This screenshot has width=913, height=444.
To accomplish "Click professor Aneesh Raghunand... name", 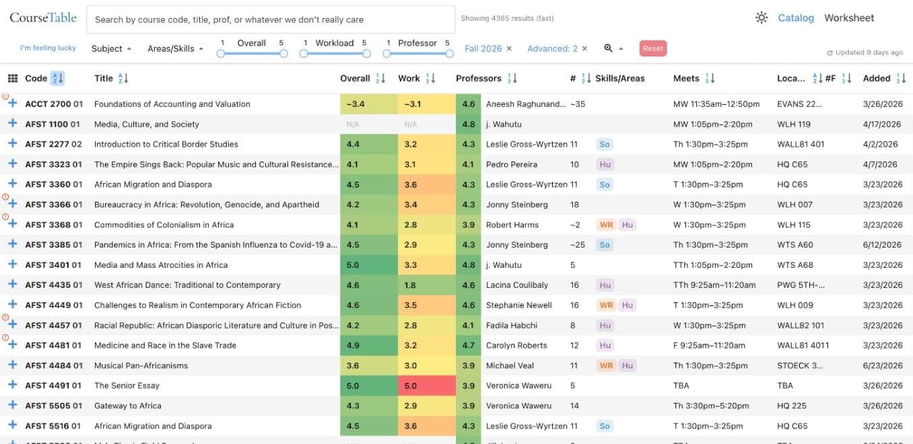I will click(526, 104).
